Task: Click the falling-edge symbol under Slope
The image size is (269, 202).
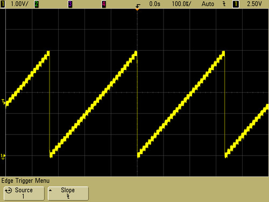Action: 68,197
